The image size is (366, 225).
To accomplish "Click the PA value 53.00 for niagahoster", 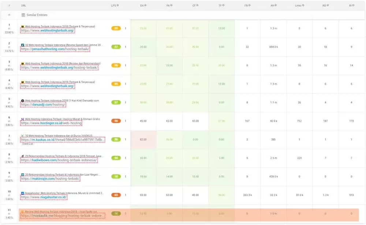I will coord(169,195).
